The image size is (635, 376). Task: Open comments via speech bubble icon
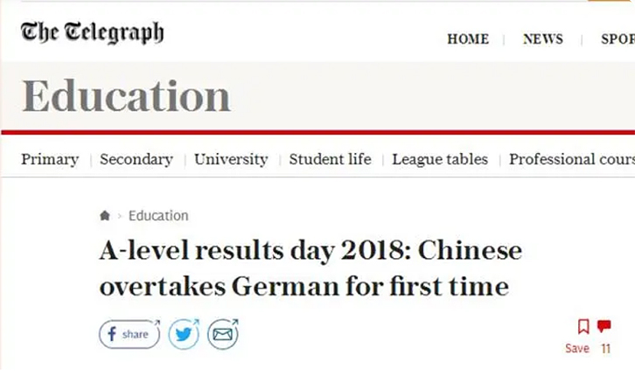[604, 326]
